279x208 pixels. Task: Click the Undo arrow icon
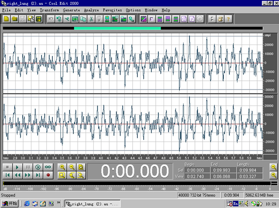pyautogui.click(x=51, y=19)
